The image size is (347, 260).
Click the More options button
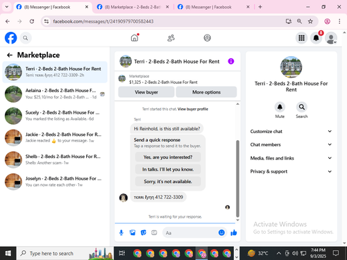[x=206, y=92]
